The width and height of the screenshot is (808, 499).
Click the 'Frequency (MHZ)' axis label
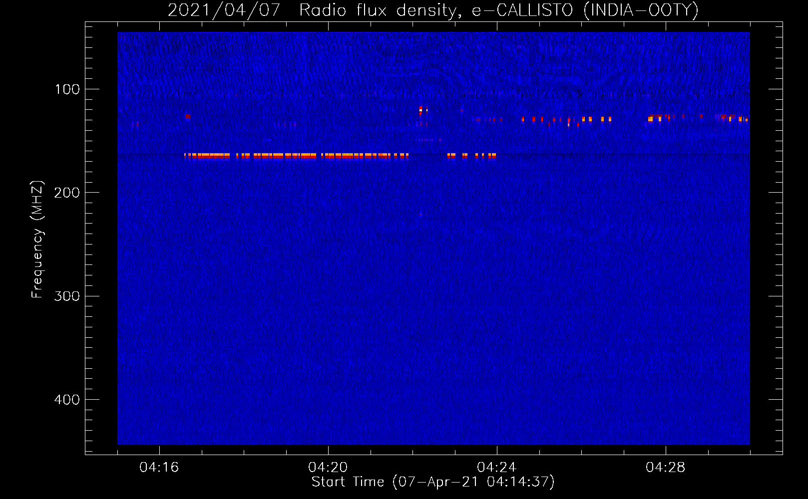pos(37,240)
